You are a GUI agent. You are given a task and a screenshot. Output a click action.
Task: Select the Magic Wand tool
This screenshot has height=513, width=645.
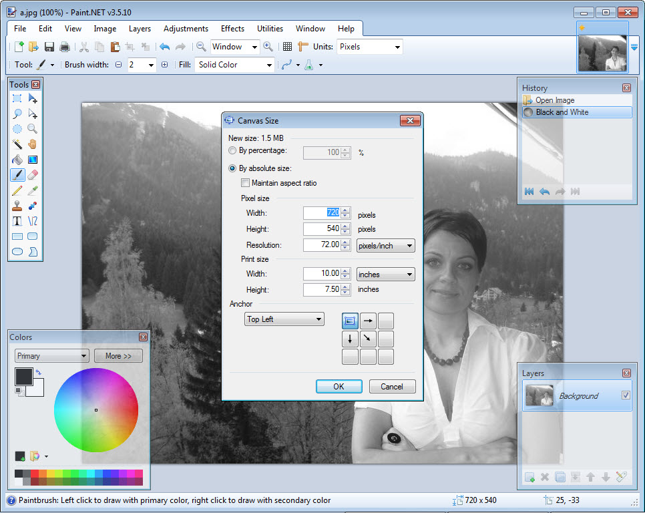pyautogui.click(x=17, y=144)
